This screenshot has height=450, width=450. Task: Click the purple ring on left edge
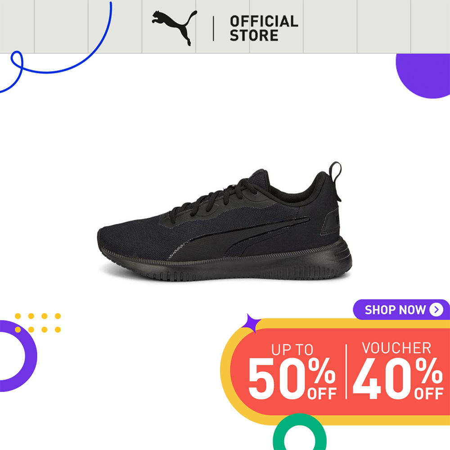click(18, 356)
